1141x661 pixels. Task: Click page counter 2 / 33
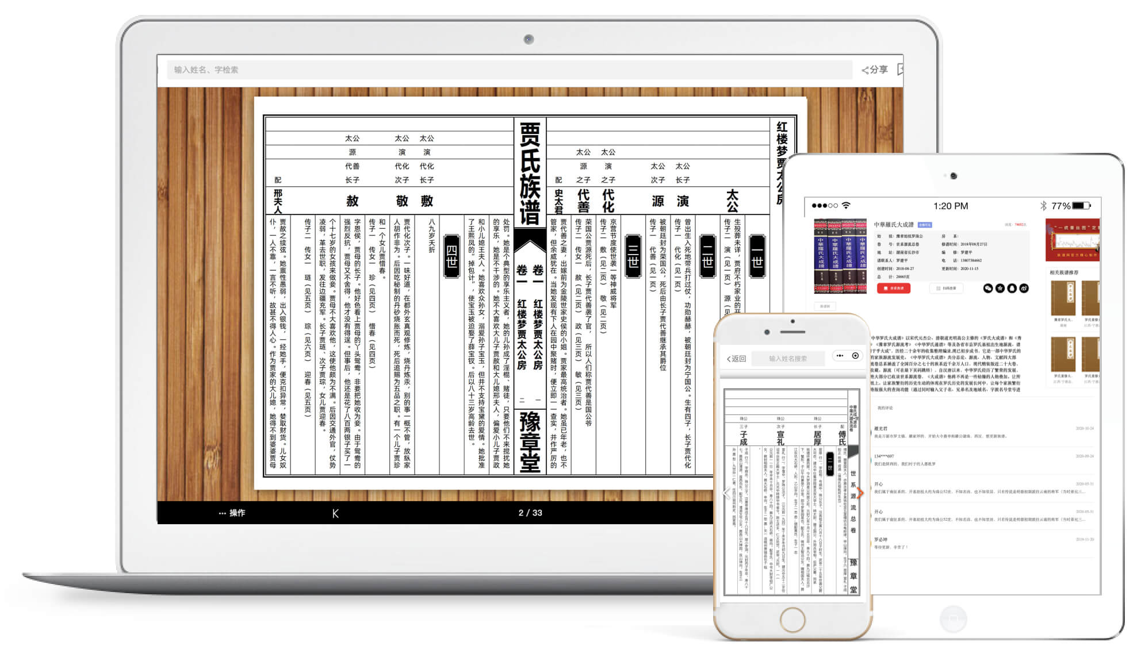coord(530,513)
